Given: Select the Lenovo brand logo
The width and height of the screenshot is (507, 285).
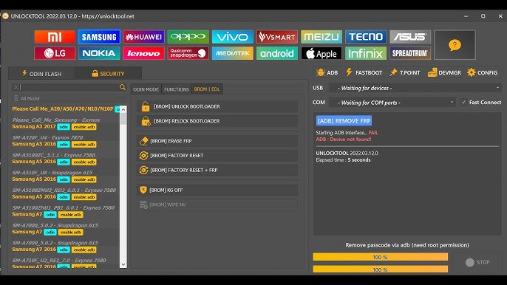Looking at the screenshot, I should tap(143, 53).
